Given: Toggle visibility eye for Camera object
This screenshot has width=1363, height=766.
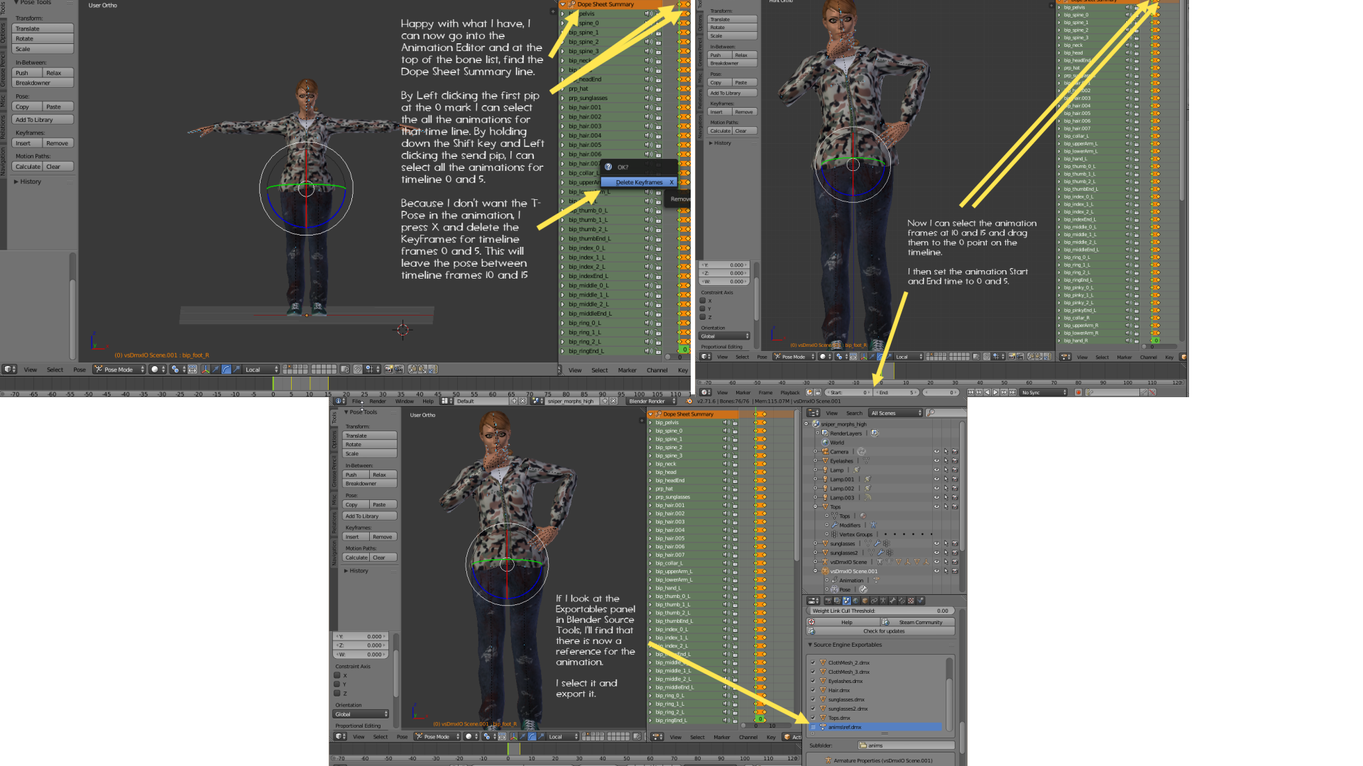Looking at the screenshot, I should coord(936,452).
